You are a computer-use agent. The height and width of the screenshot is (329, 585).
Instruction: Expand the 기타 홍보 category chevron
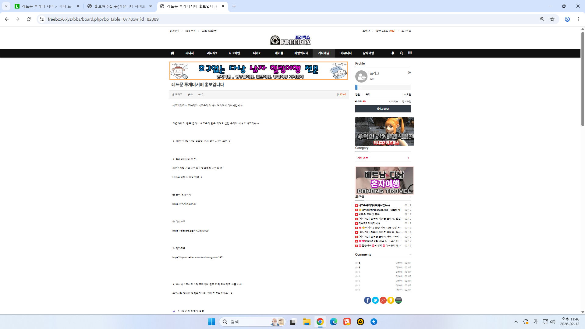[x=409, y=158]
